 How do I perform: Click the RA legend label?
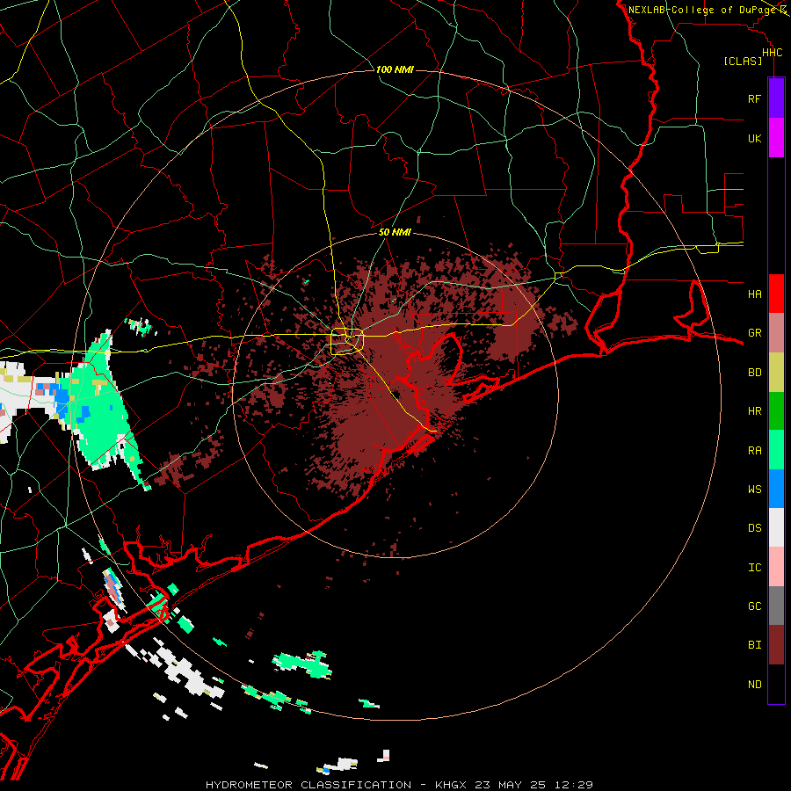tap(754, 451)
